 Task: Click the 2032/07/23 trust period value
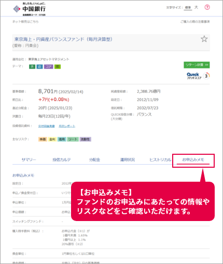148,108
